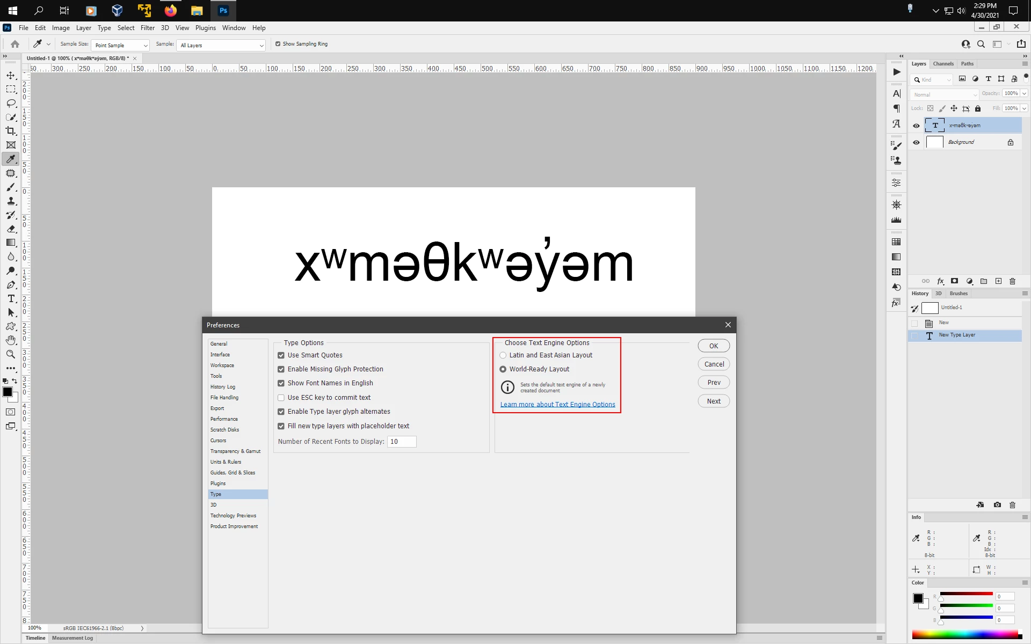
Task: Open the Filter menu
Action: [147, 28]
